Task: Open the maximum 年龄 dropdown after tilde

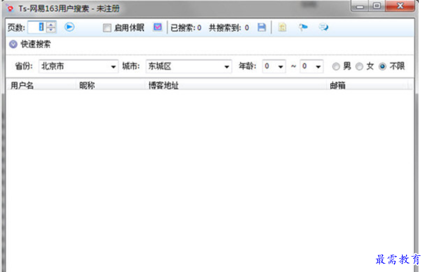Action: point(311,66)
